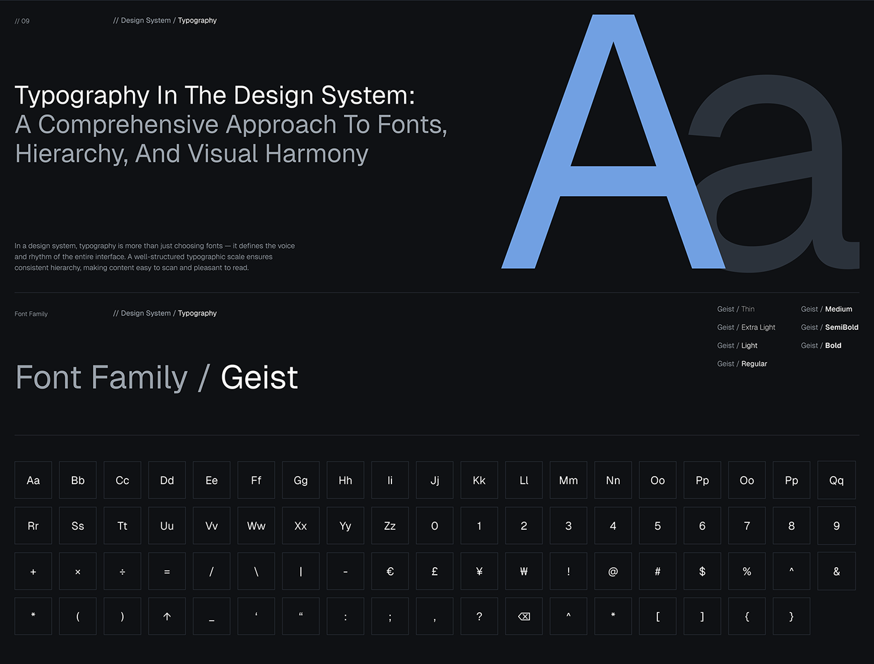The width and height of the screenshot is (874, 664).
Task: Select the Geist / Medium weight option
Action: (x=826, y=309)
